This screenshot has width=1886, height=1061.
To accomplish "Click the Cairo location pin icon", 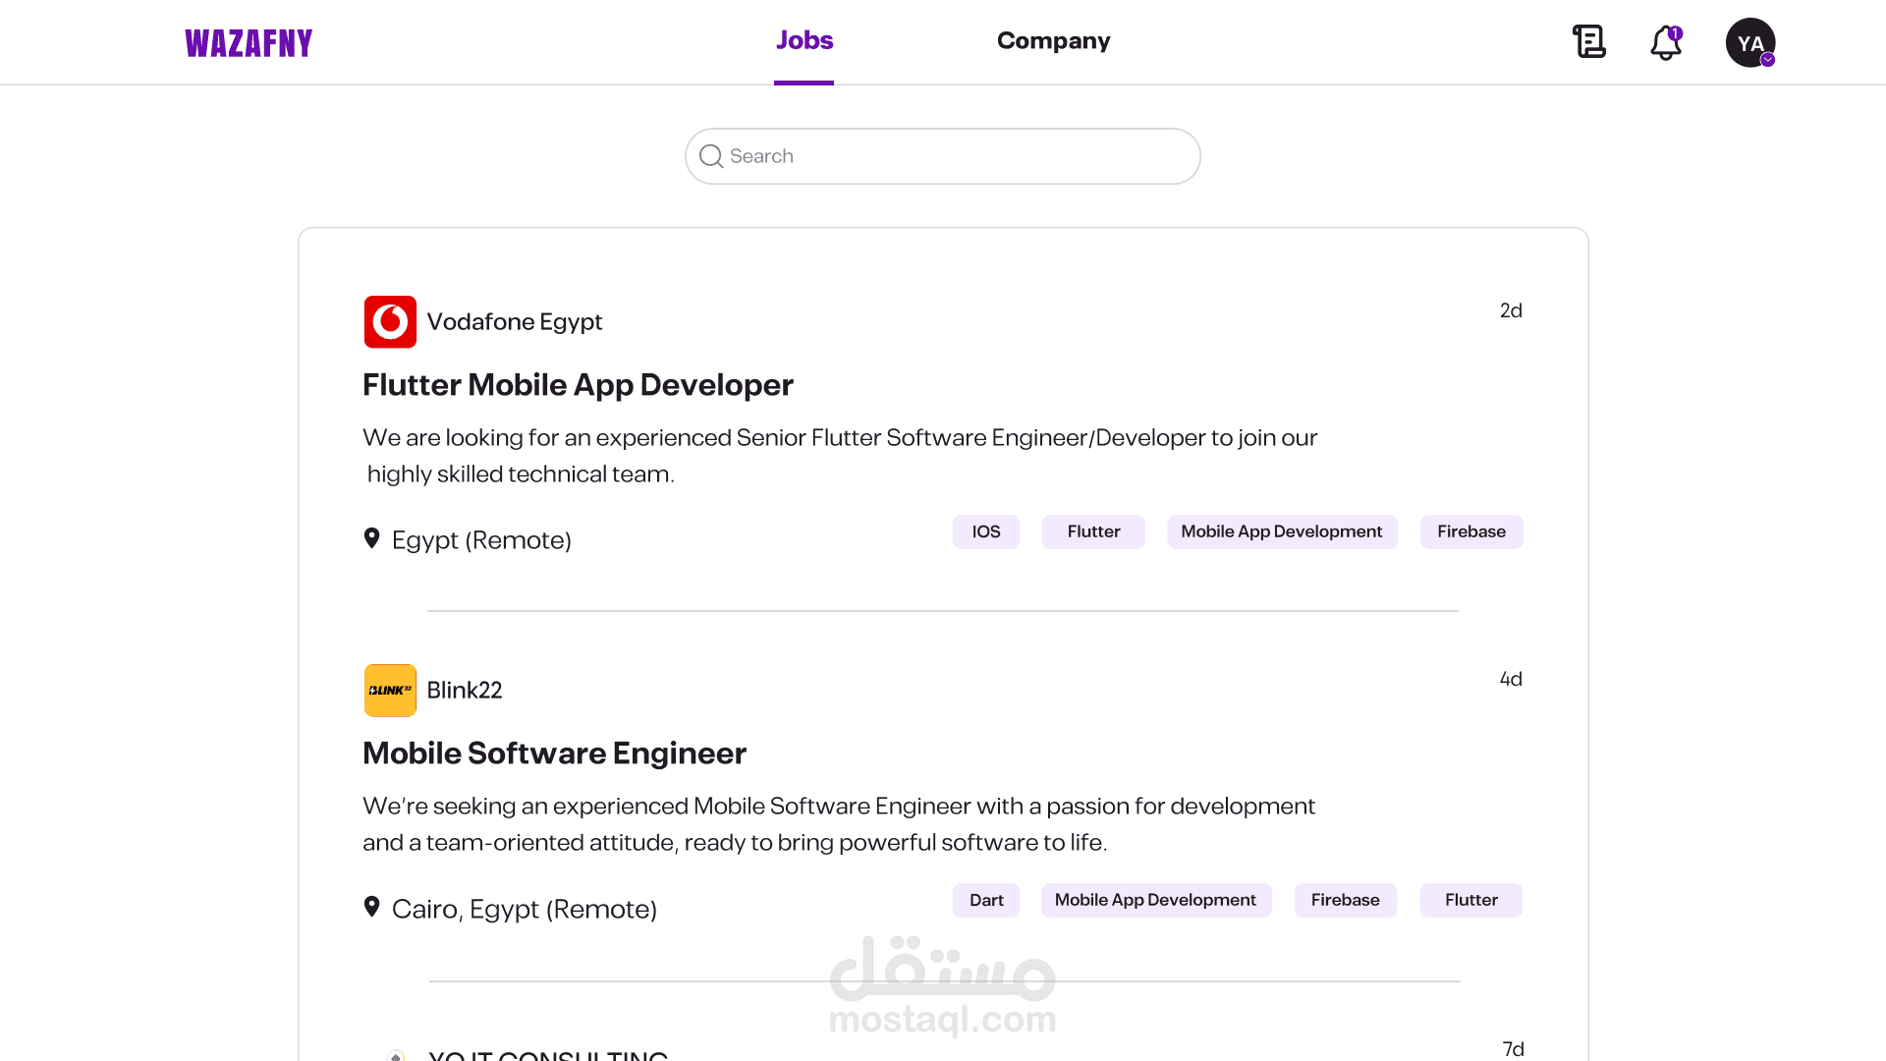I will pyautogui.click(x=371, y=907).
